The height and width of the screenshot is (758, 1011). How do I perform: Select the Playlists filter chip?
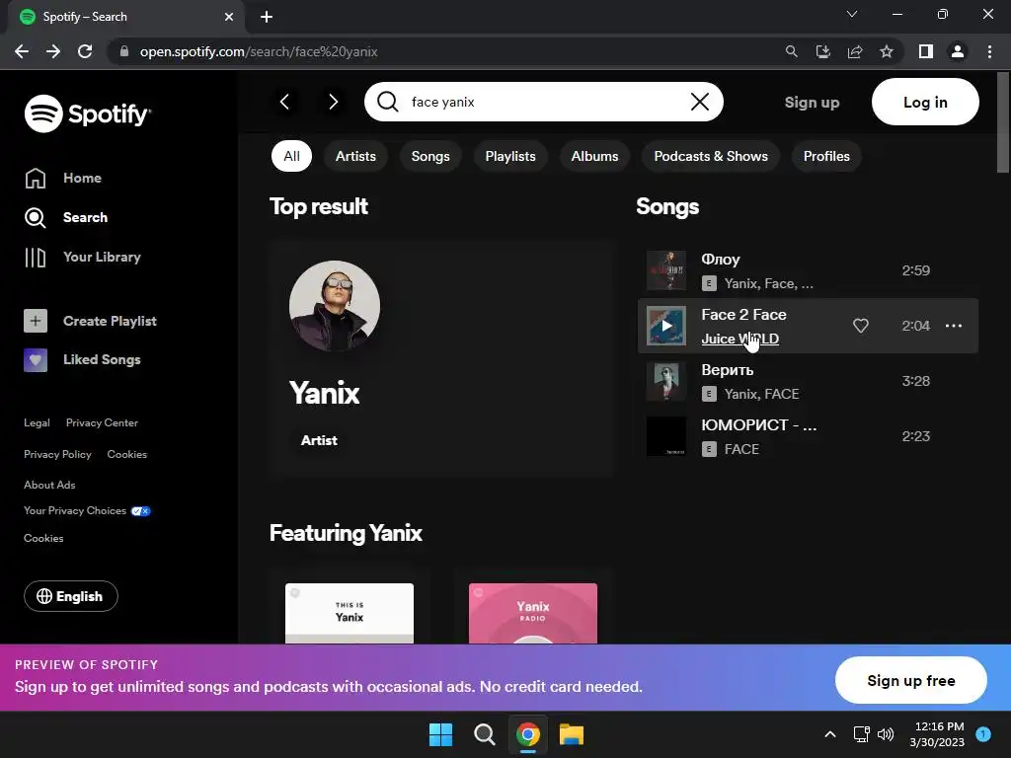[510, 156]
